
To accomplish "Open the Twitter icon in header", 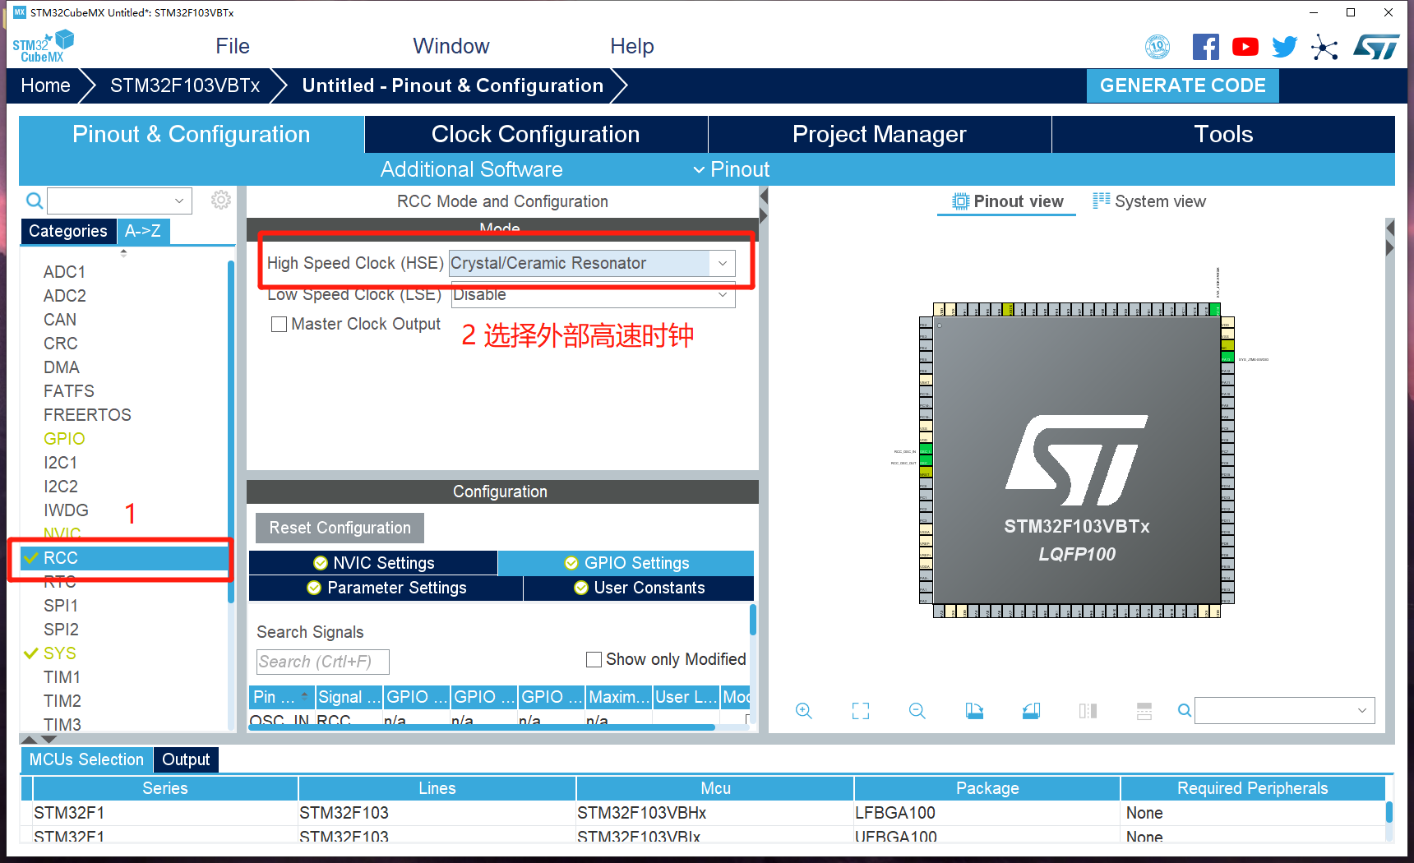I will [1284, 47].
